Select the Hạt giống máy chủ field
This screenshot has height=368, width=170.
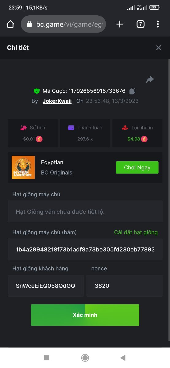(85, 212)
